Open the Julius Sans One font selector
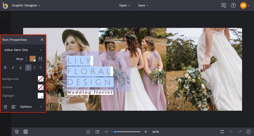The height and width of the screenshot is (136, 254). (x=23, y=50)
